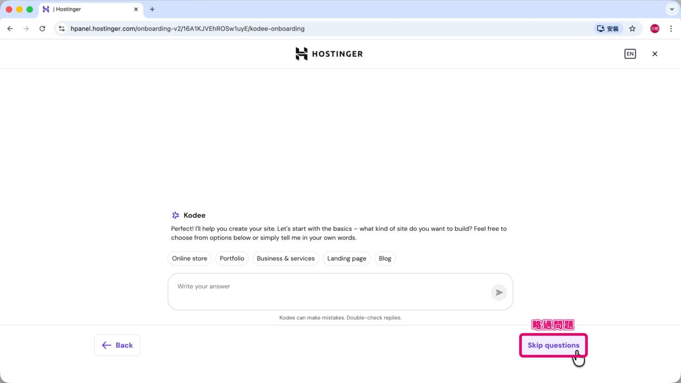Click Kodee's "Perfect! I'll help you" message
The image size is (681, 383).
339,233
